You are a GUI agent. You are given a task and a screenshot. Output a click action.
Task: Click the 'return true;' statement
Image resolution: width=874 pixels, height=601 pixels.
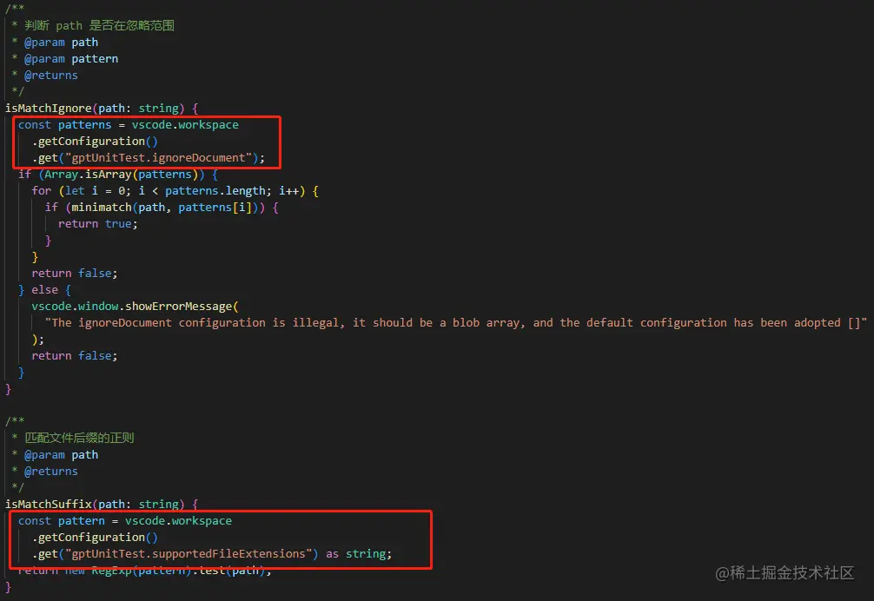[97, 223]
